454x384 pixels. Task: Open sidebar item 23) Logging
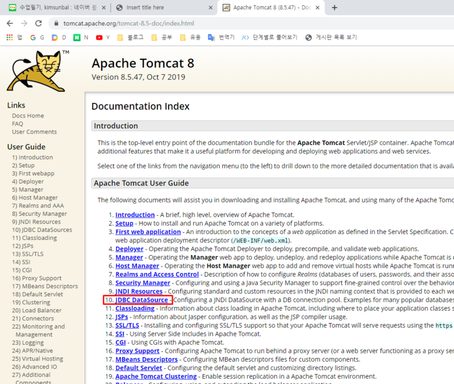coord(28,343)
